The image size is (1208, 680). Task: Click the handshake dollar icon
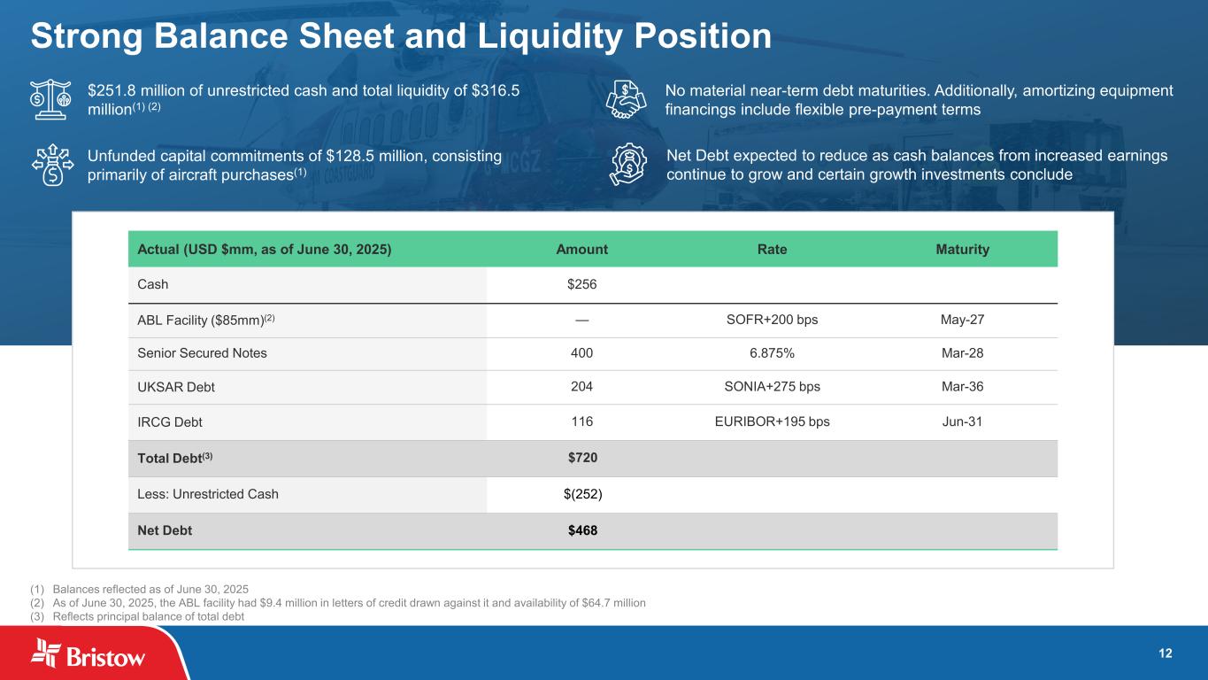[630, 99]
